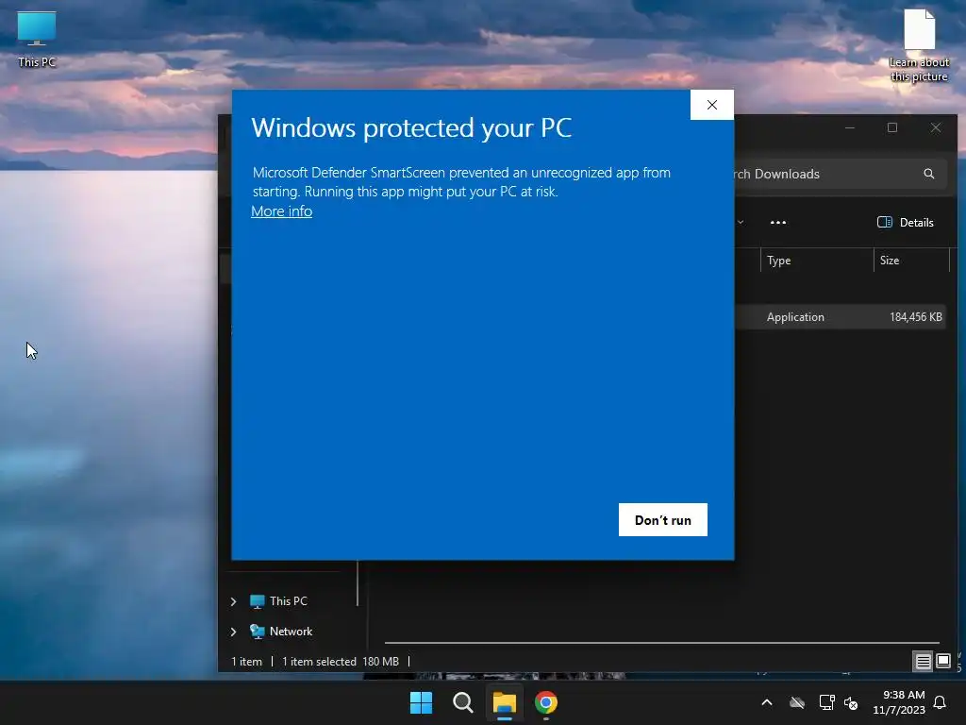Click the Don't run button
The width and height of the screenshot is (966, 725).
pos(663,520)
